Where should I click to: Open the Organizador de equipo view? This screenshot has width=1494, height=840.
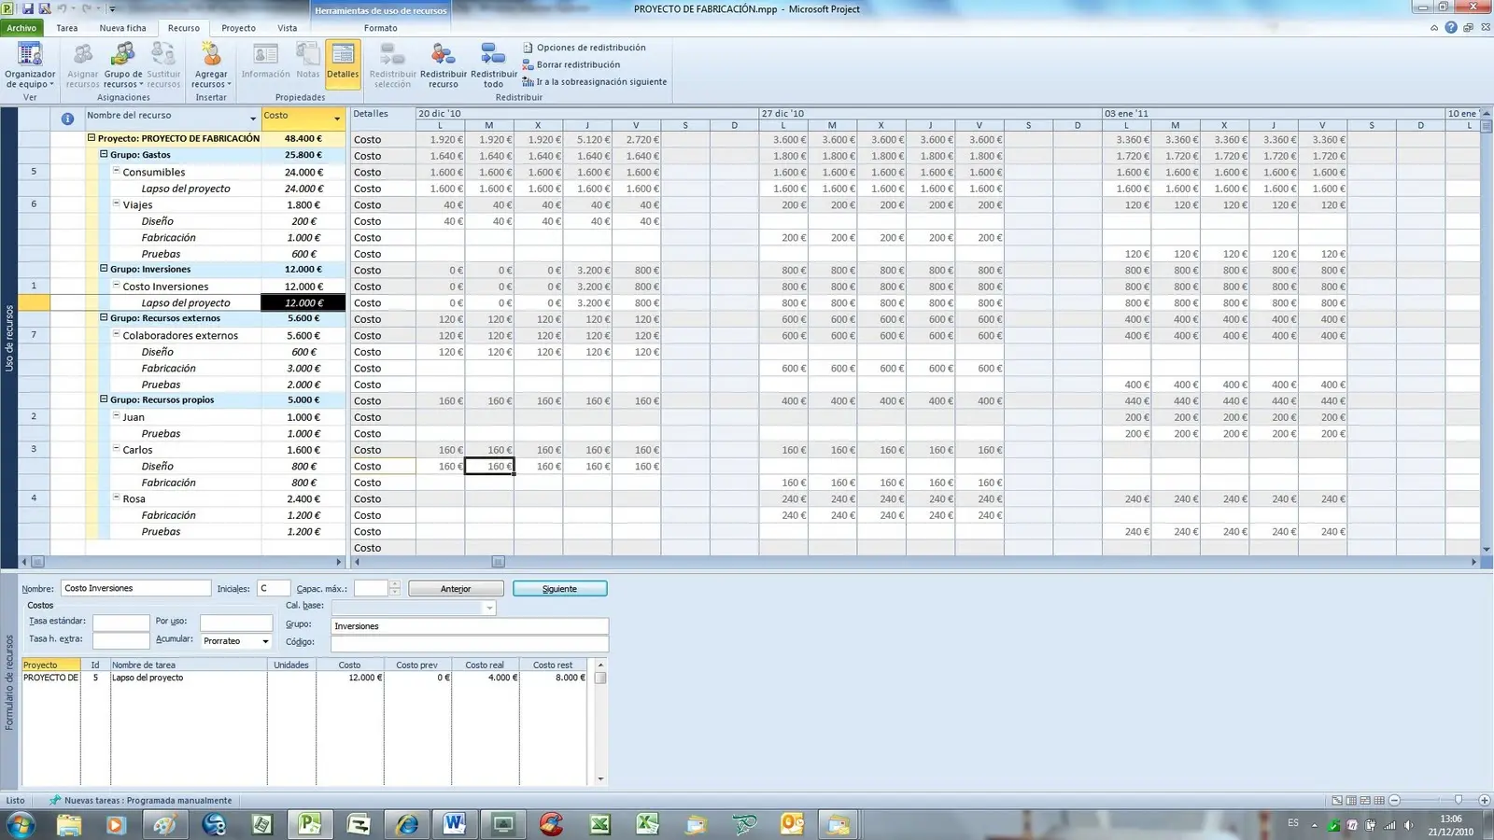pyautogui.click(x=30, y=65)
